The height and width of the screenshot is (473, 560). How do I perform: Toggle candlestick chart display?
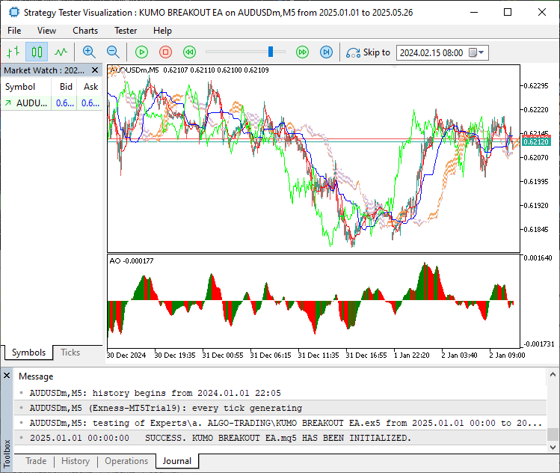tap(37, 52)
